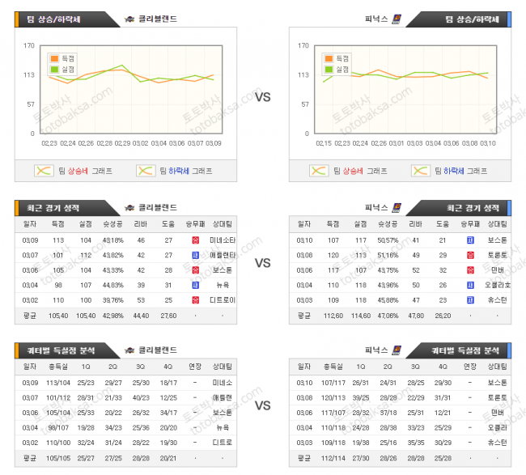
Task: Click the 팀 하락세 그래프 icon under the right chart
Action: [421, 171]
